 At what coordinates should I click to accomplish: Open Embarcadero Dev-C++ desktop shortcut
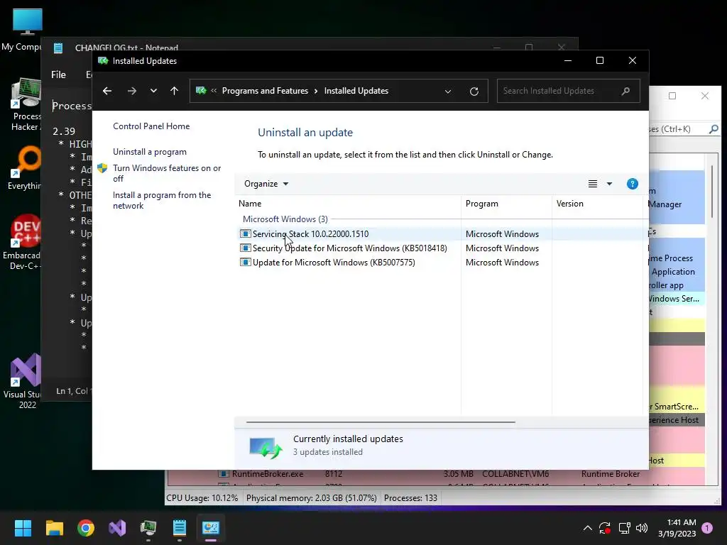(23, 242)
